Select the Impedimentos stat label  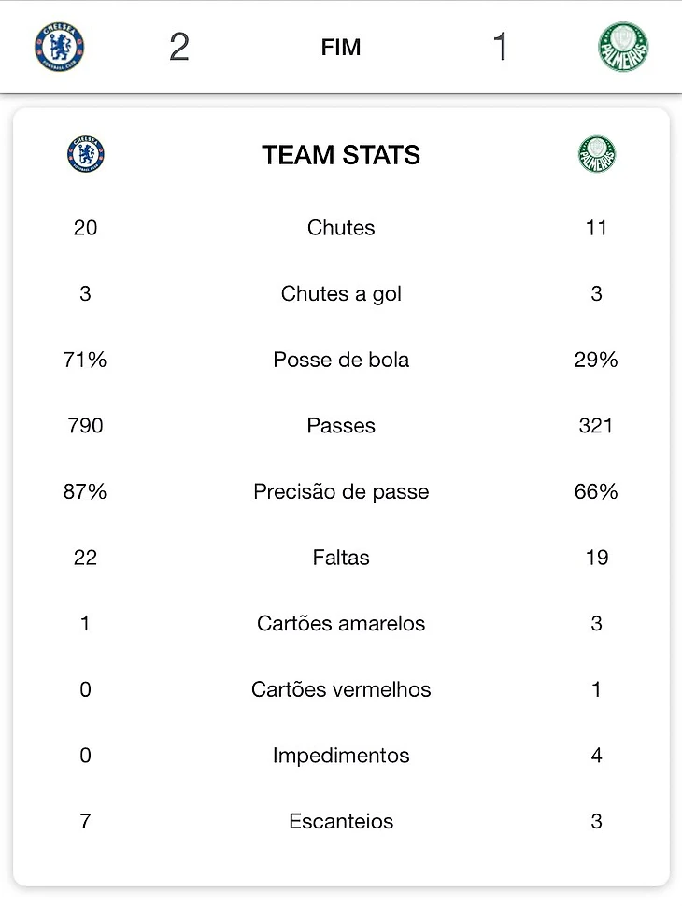[341, 756]
